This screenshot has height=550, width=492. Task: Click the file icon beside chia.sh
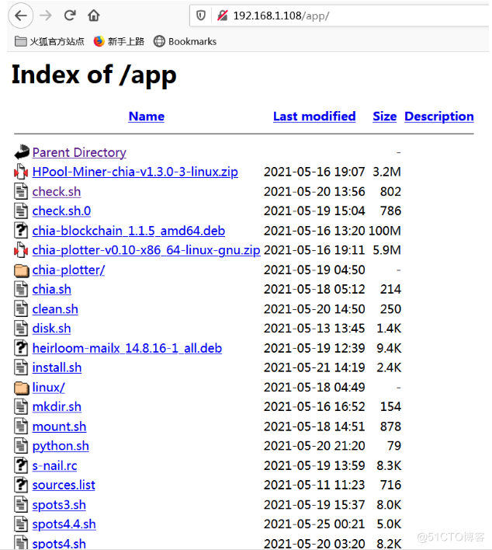[21, 289]
